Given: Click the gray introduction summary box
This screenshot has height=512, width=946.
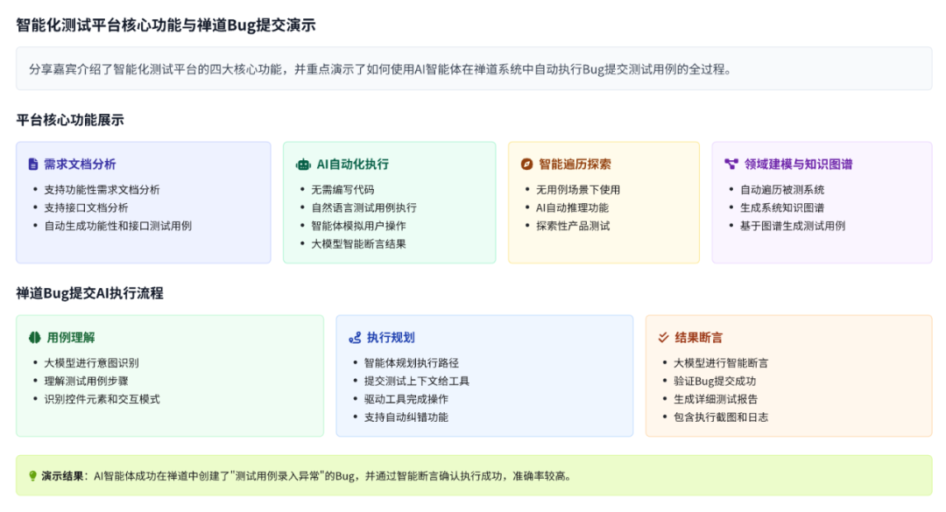Looking at the screenshot, I should tap(473, 67).
